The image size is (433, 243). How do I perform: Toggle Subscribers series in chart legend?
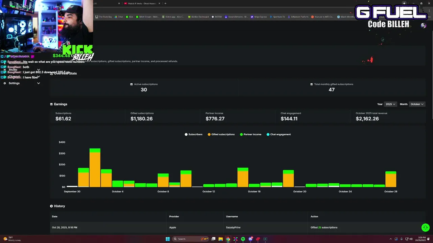(193, 134)
